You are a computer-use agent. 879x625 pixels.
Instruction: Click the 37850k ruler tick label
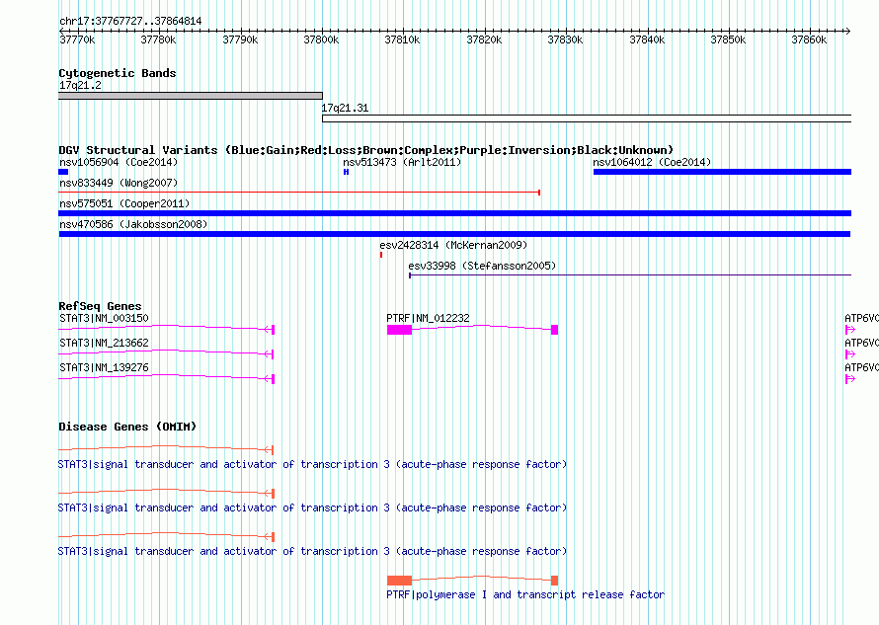[728, 39]
